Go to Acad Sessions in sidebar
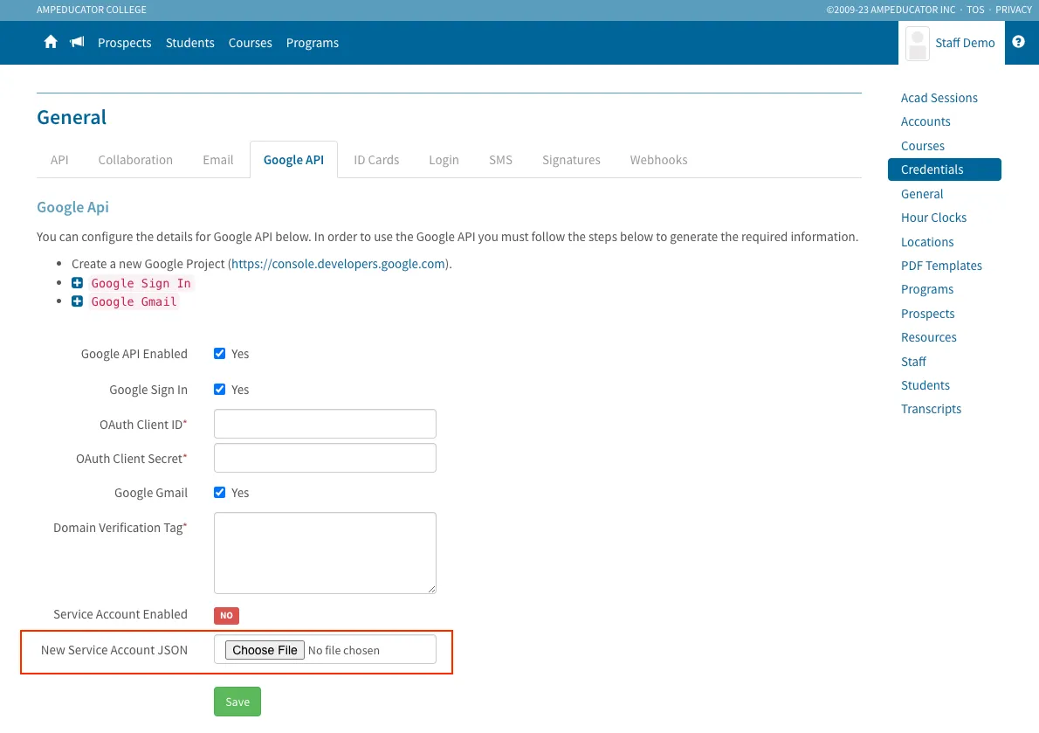1039x733 pixels. coord(939,98)
